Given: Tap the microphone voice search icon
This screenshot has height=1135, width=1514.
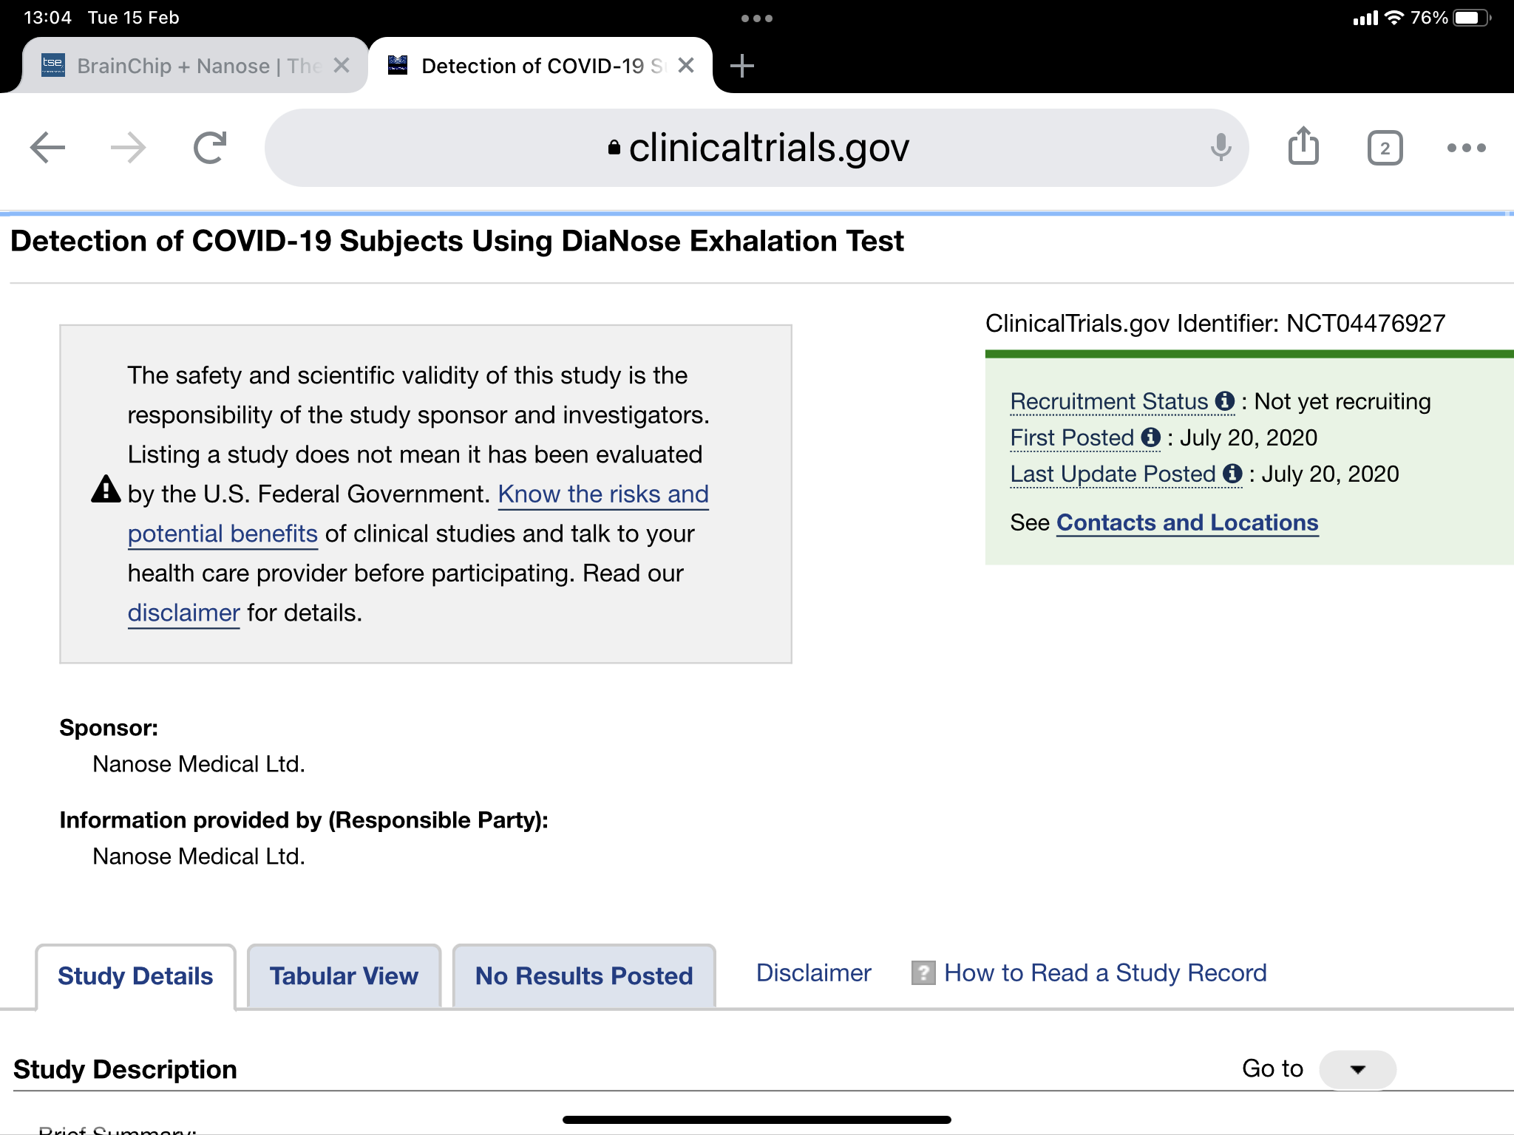Looking at the screenshot, I should click(1221, 148).
